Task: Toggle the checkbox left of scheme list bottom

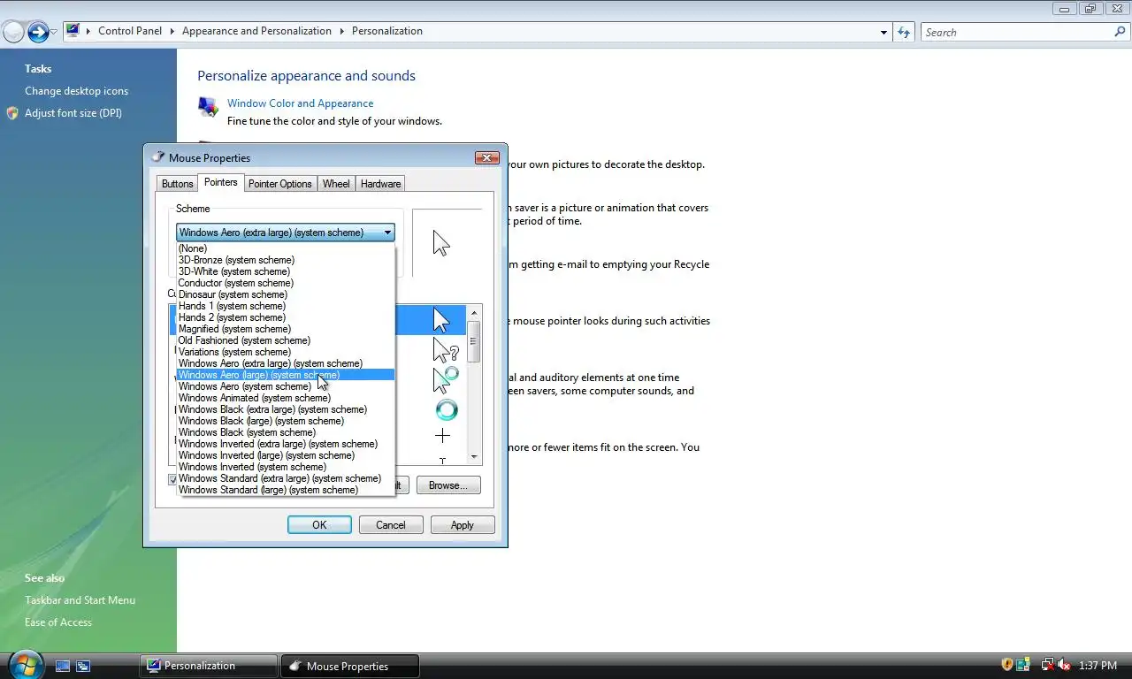Action: click(173, 479)
